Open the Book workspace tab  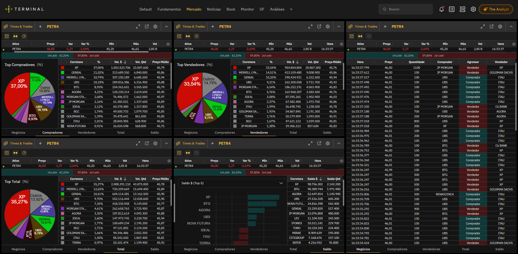point(231,9)
